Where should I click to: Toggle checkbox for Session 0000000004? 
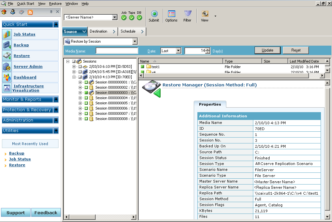86,98
